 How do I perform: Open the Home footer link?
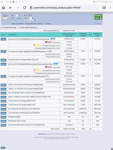point(36,137)
